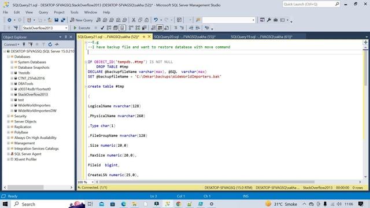The width and height of the screenshot is (370, 208).
Task: Click the Open File icon
Action: 50,20
